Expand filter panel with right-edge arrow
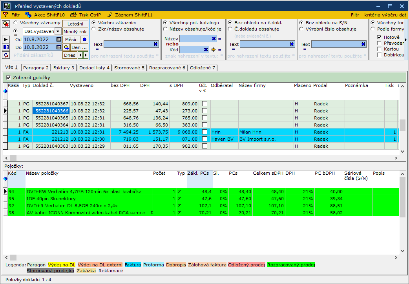The width and height of the screenshot is (409, 284). [406, 40]
